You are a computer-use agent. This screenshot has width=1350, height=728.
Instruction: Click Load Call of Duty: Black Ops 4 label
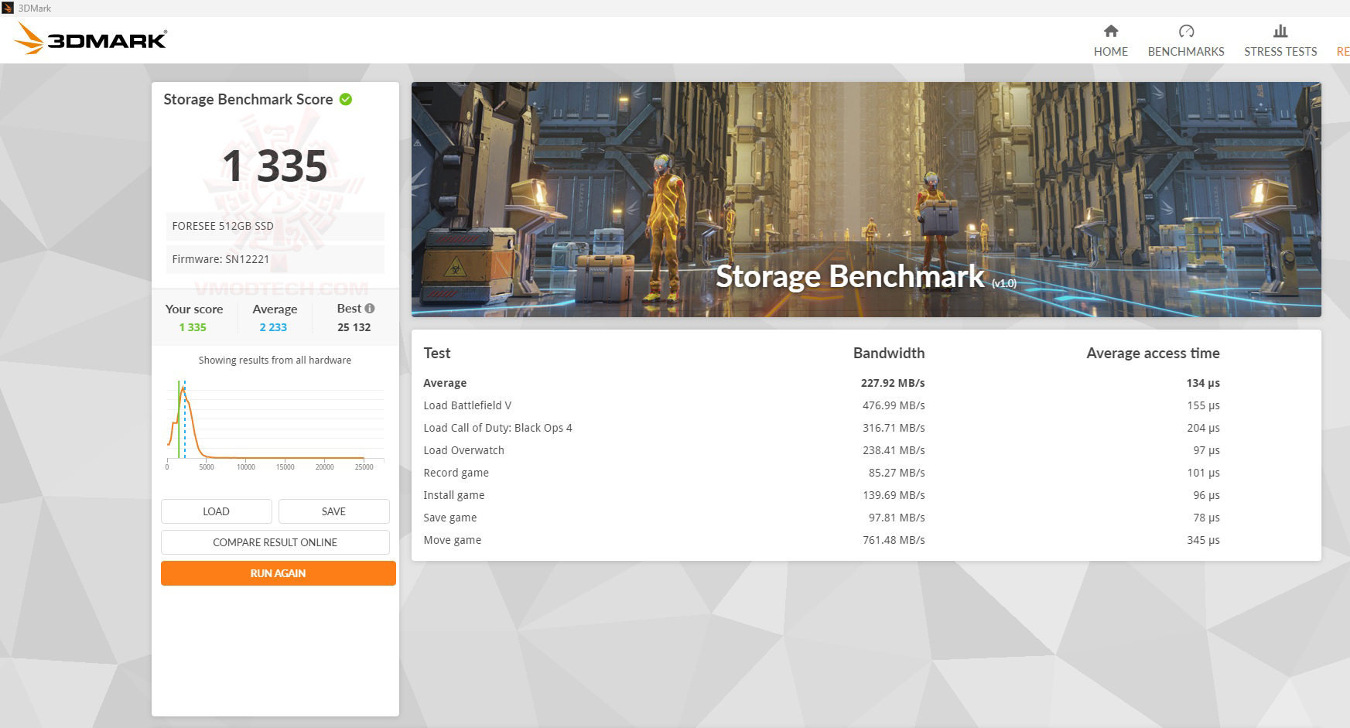click(x=497, y=428)
